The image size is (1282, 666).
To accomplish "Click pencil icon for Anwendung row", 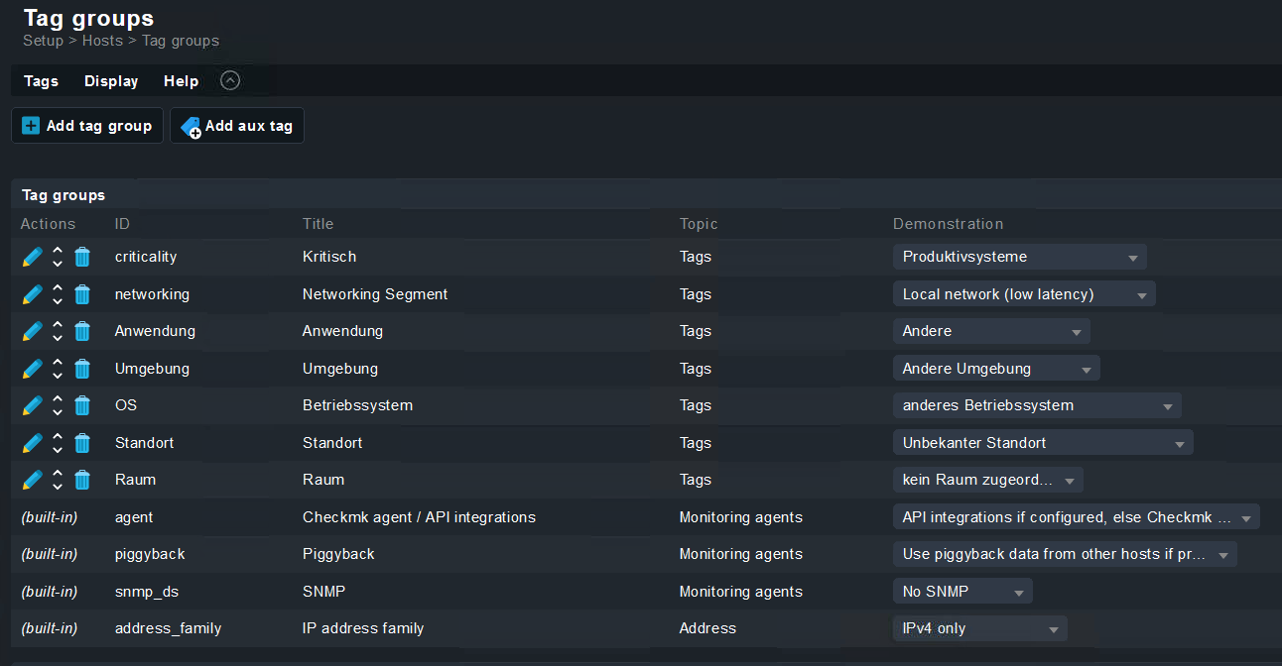I will [32, 331].
